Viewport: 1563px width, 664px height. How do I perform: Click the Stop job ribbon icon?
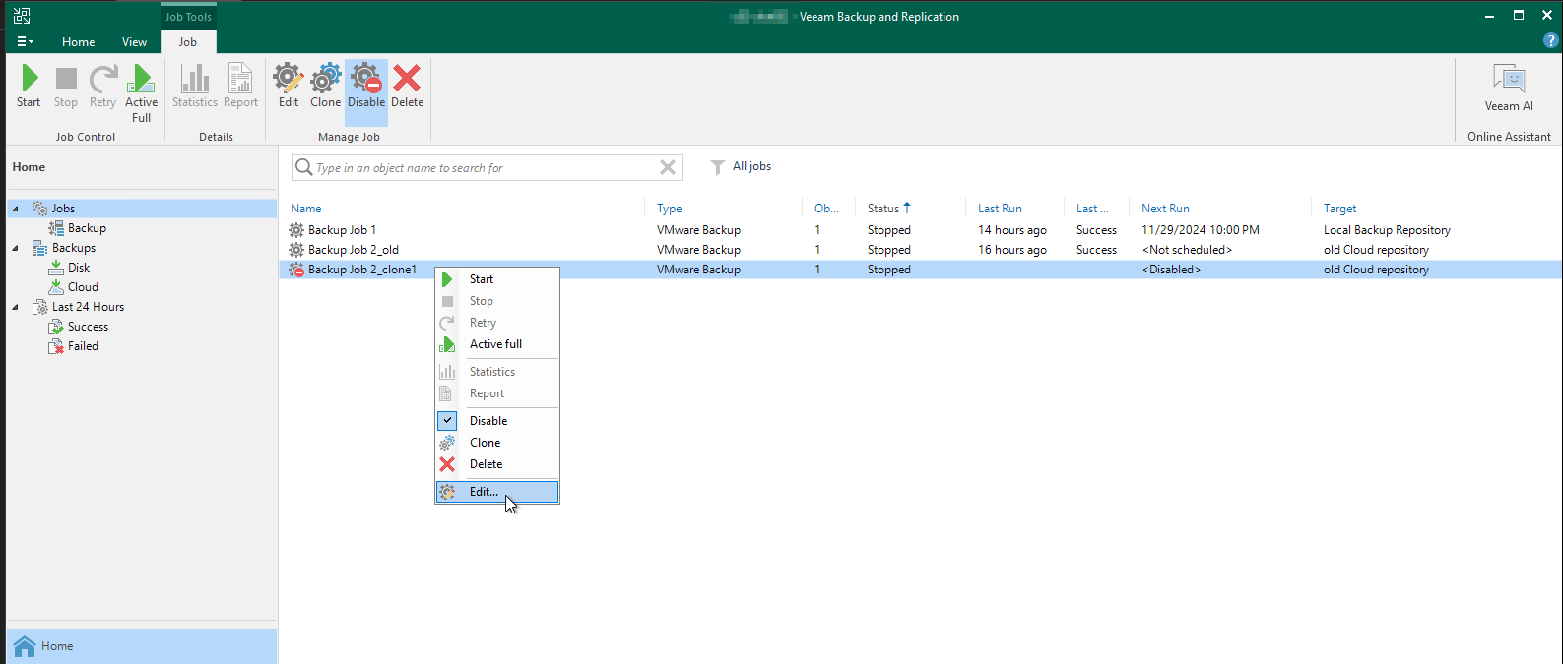point(66,86)
